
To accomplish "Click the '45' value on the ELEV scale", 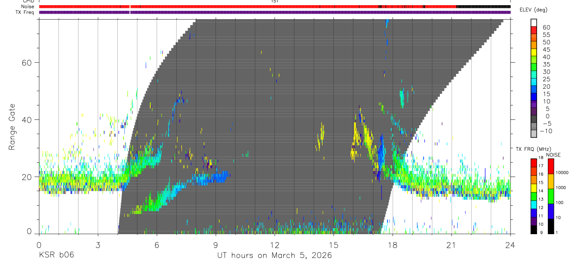I will [x=545, y=50].
